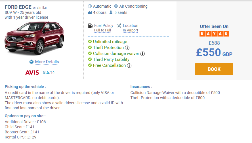
Task: Open Theft Protection info icon
Action: pyautogui.click(x=127, y=48)
